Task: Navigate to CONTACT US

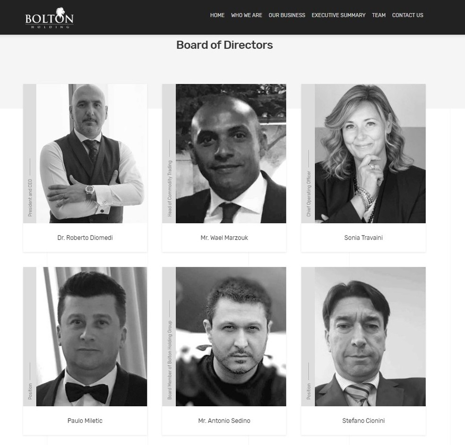Action: click(407, 15)
